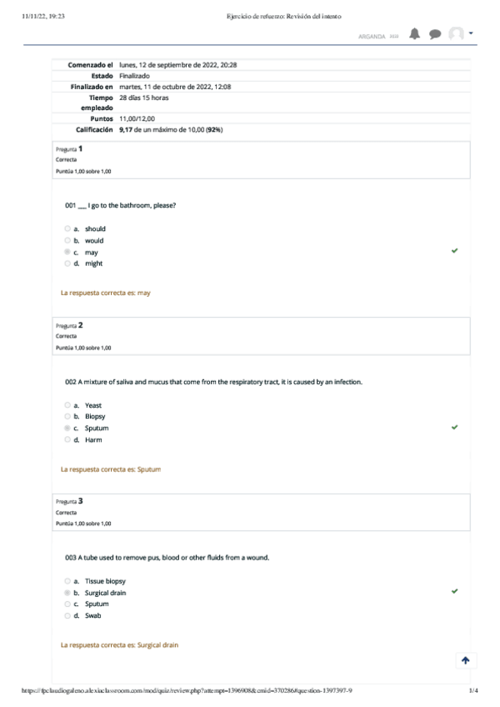Image resolution: width=500 pixels, height=707 pixels.
Task: Choose the 'Yeast' answer radio button
Action: coord(67,405)
